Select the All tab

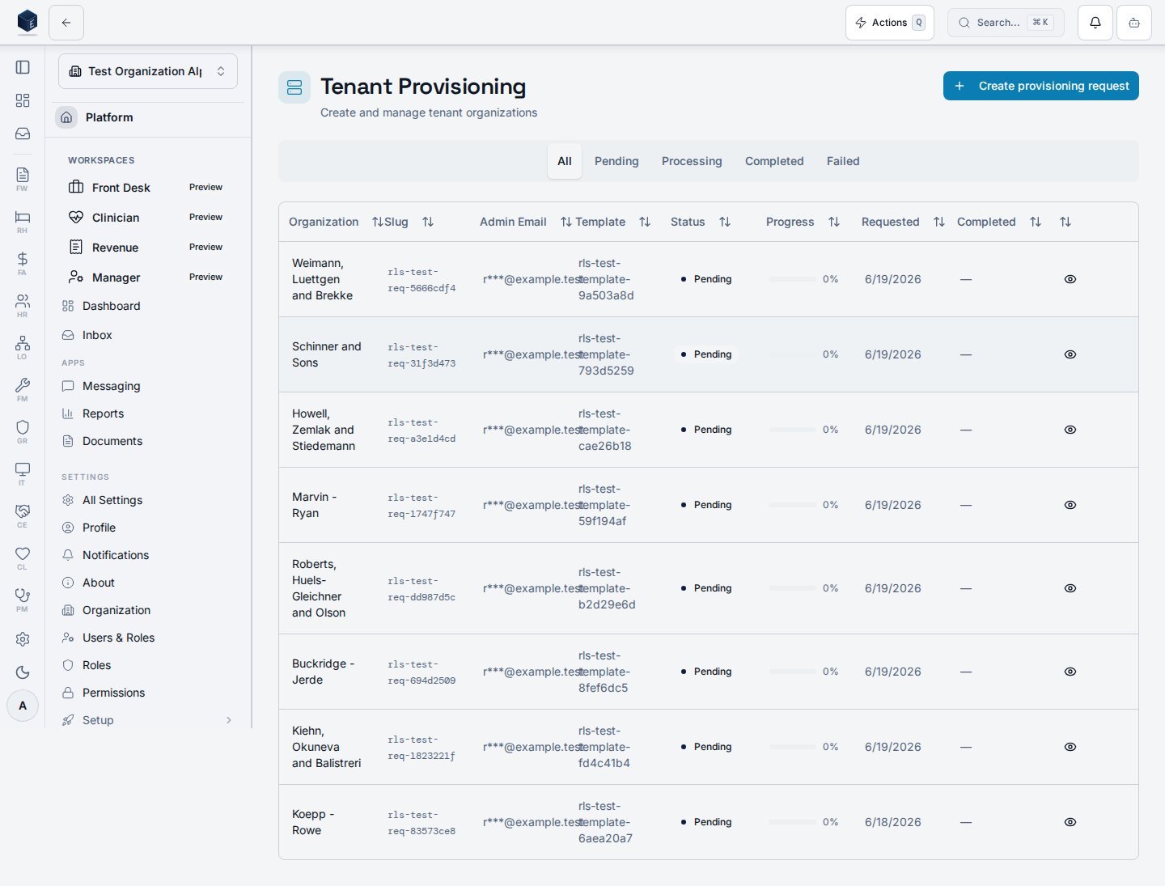[565, 161]
